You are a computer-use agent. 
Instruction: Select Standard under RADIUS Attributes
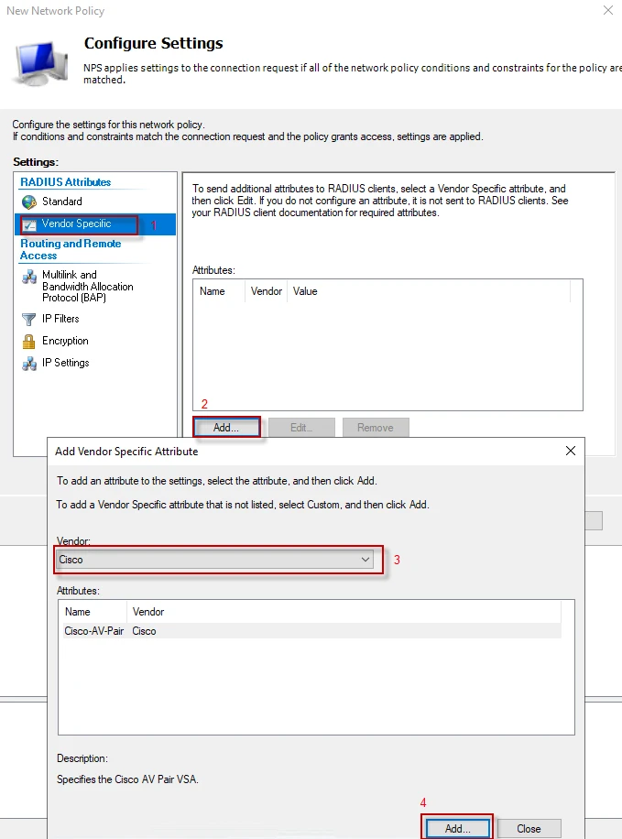tap(62, 202)
